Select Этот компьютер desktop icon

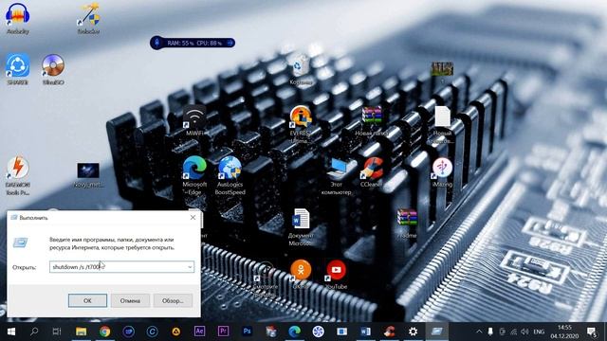coord(336,176)
